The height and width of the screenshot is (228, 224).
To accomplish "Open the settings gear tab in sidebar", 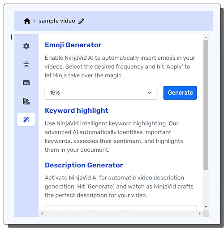I will click(26, 46).
